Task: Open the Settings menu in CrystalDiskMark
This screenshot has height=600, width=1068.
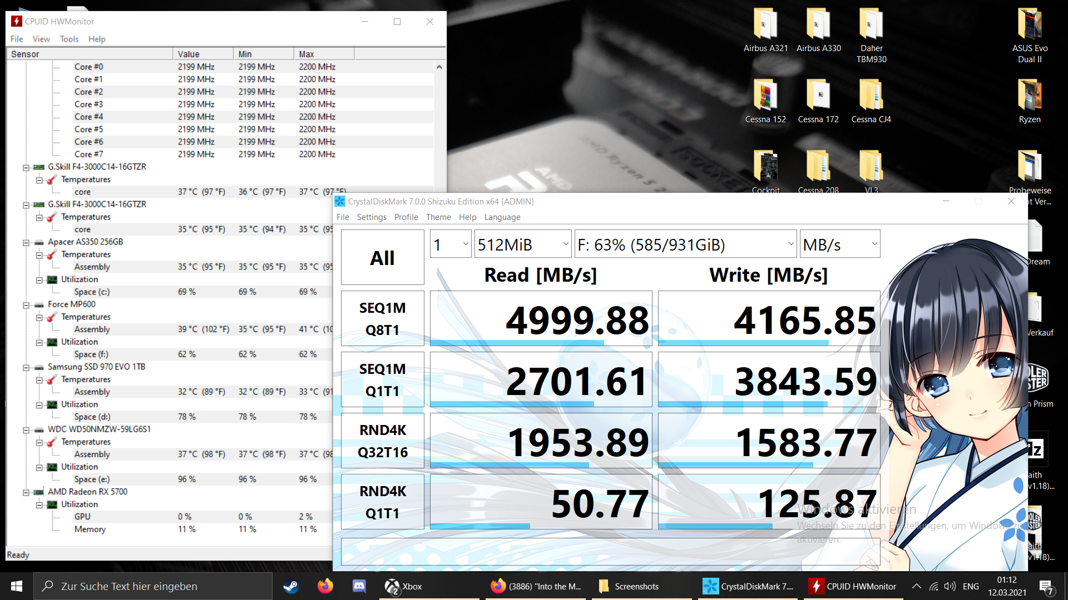Action: (x=372, y=217)
